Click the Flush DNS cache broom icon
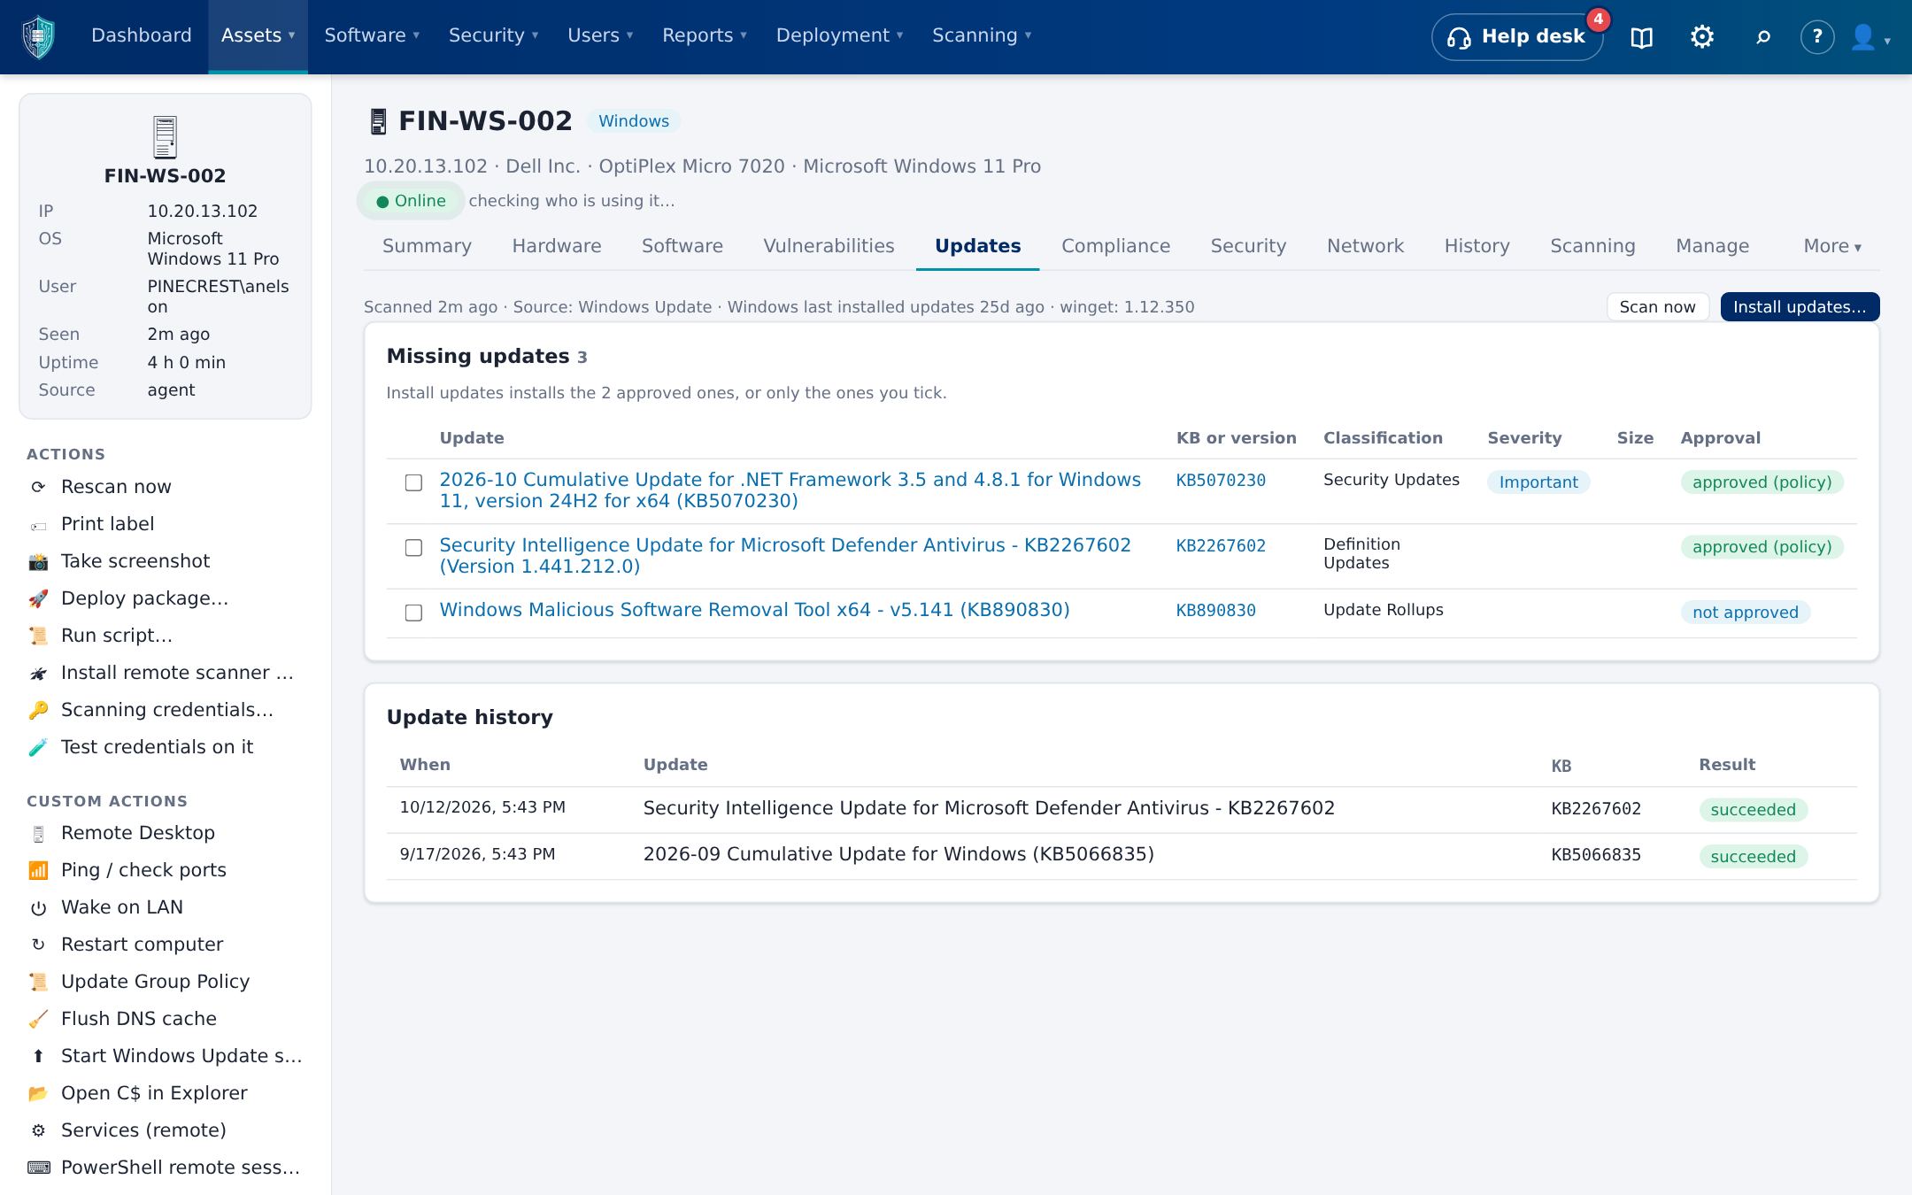 pos(38,1019)
